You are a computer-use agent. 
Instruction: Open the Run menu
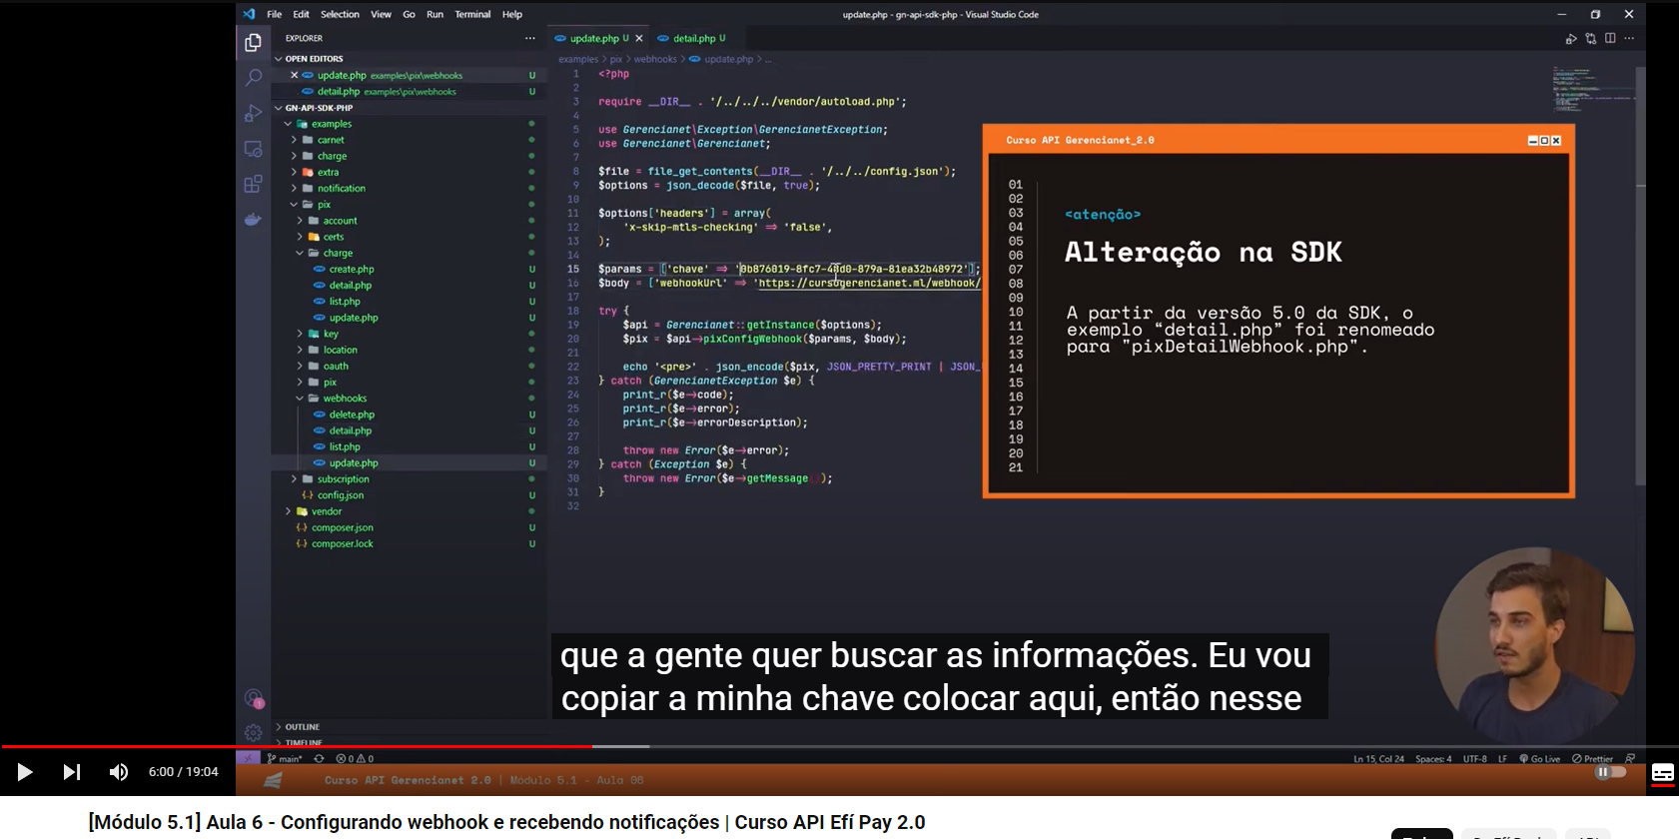tap(434, 14)
